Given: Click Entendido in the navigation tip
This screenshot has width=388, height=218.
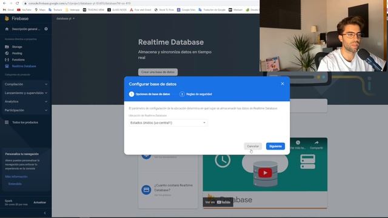Looking at the screenshot, I should [15, 184].
